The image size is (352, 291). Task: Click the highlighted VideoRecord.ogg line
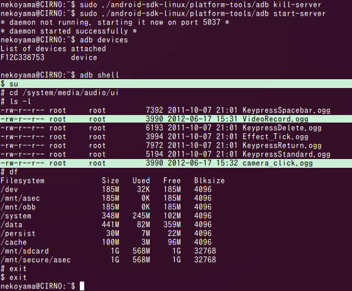pos(176,119)
